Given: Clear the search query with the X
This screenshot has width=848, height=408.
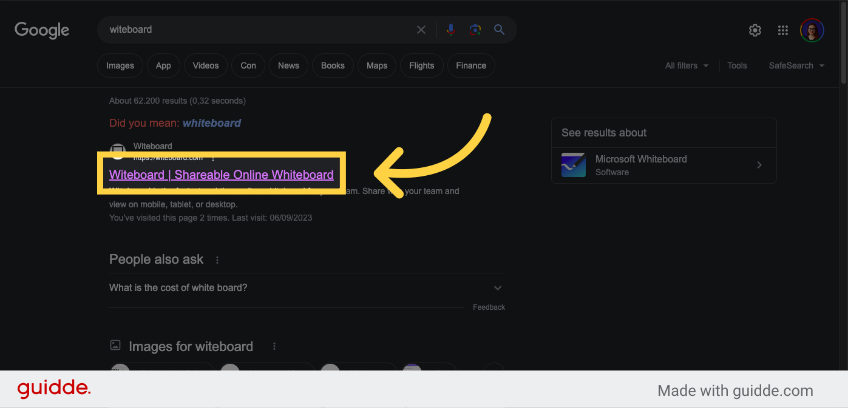Looking at the screenshot, I should 421,29.
